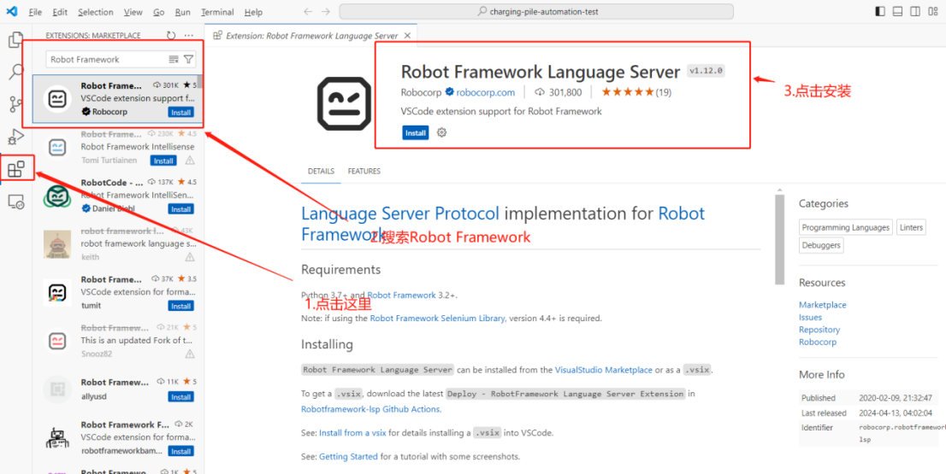Open the gear menu next to Install
This screenshot has height=474, width=946.
pyautogui.click(x=441, y=132)
